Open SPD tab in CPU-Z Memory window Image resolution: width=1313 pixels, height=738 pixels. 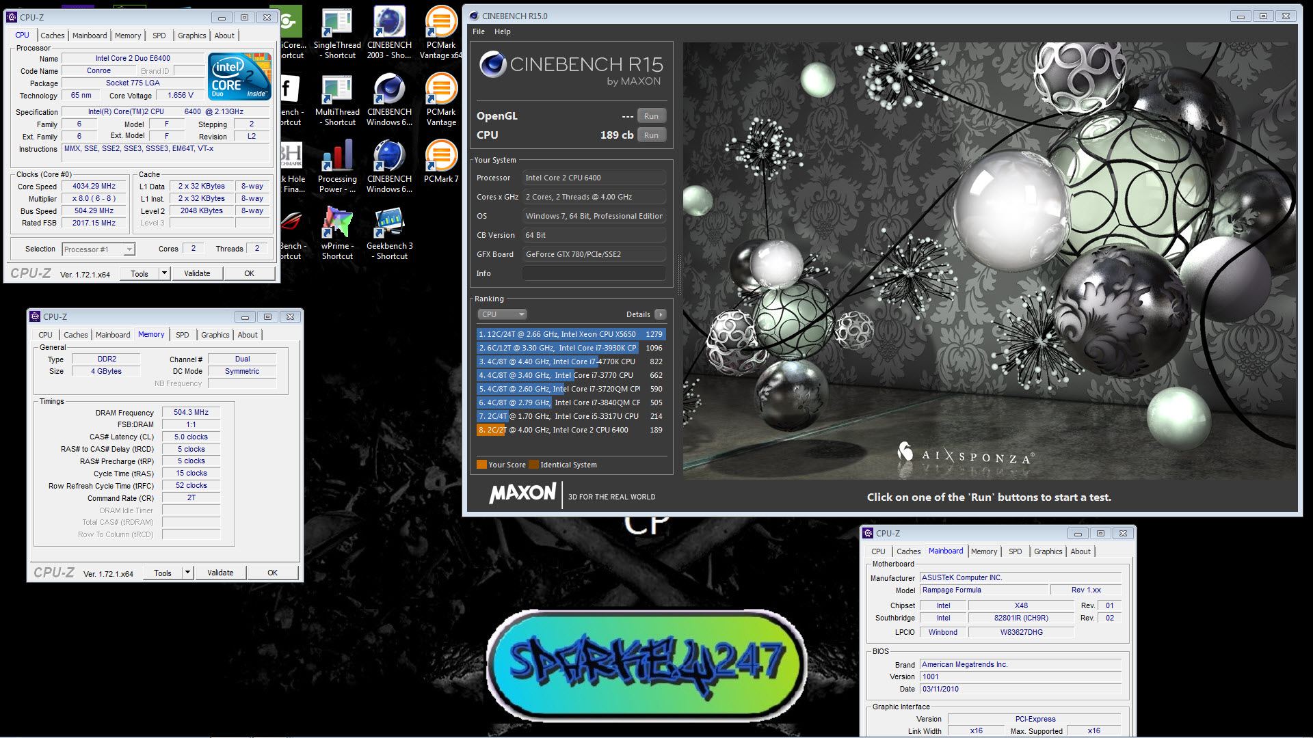tap(183, 335)
